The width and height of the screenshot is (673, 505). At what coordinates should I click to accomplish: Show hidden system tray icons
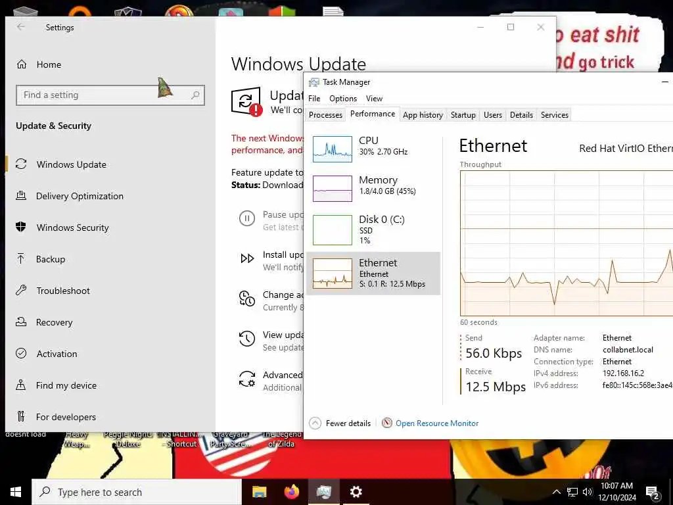coord(556,492)
